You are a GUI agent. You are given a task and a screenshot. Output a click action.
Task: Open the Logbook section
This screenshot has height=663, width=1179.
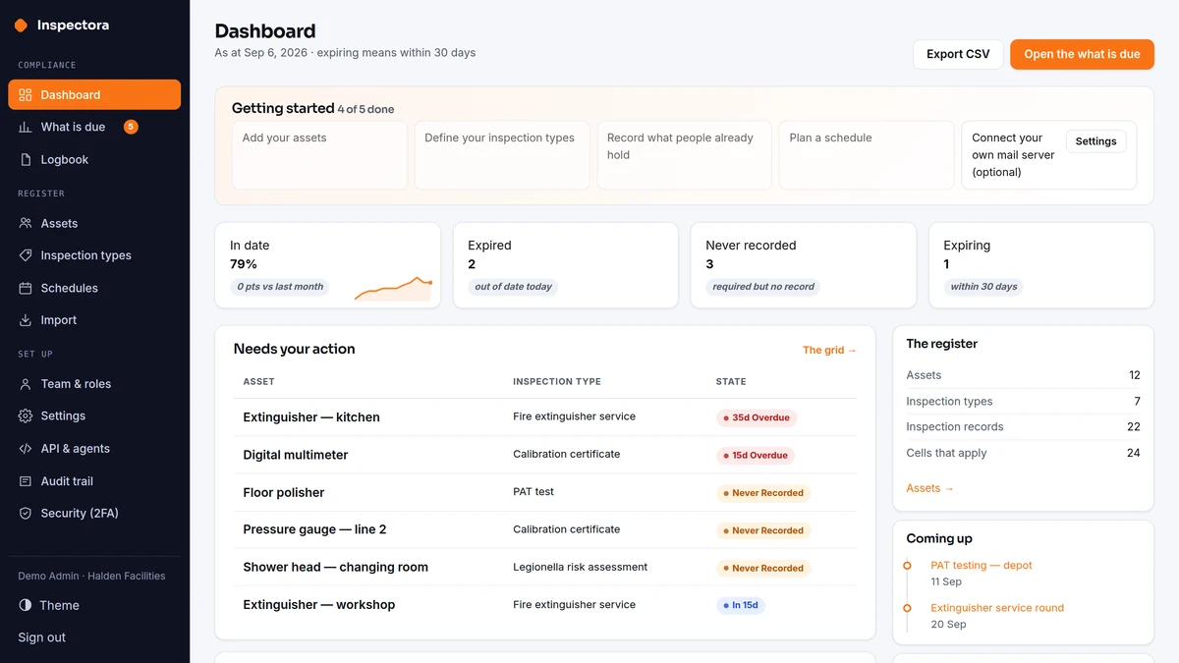point(94,159)
